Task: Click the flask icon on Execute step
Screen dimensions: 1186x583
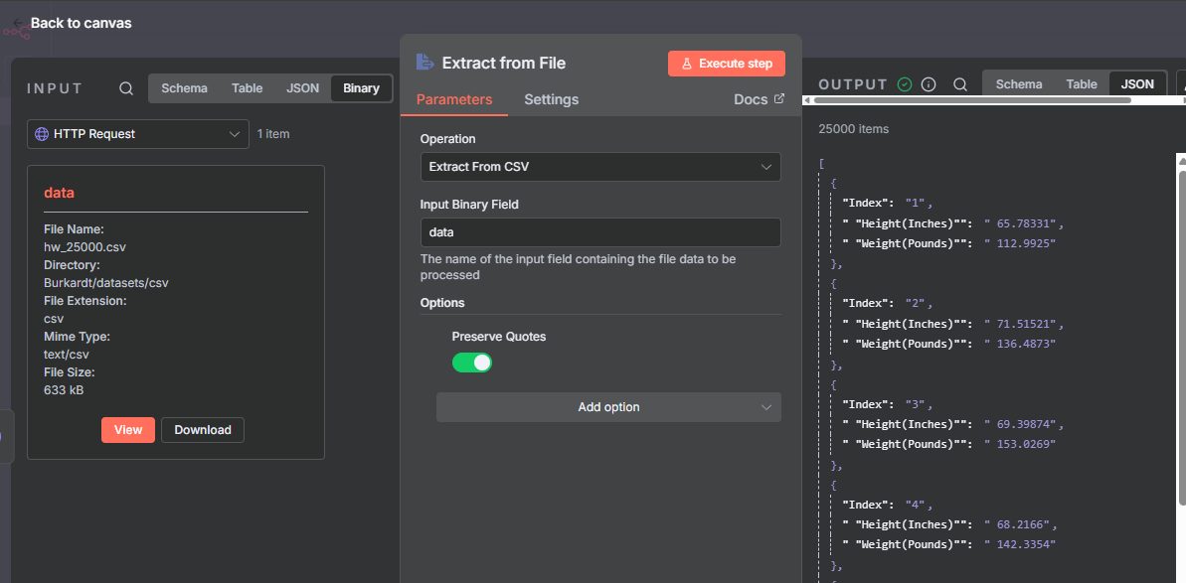Action: [687, 64]
